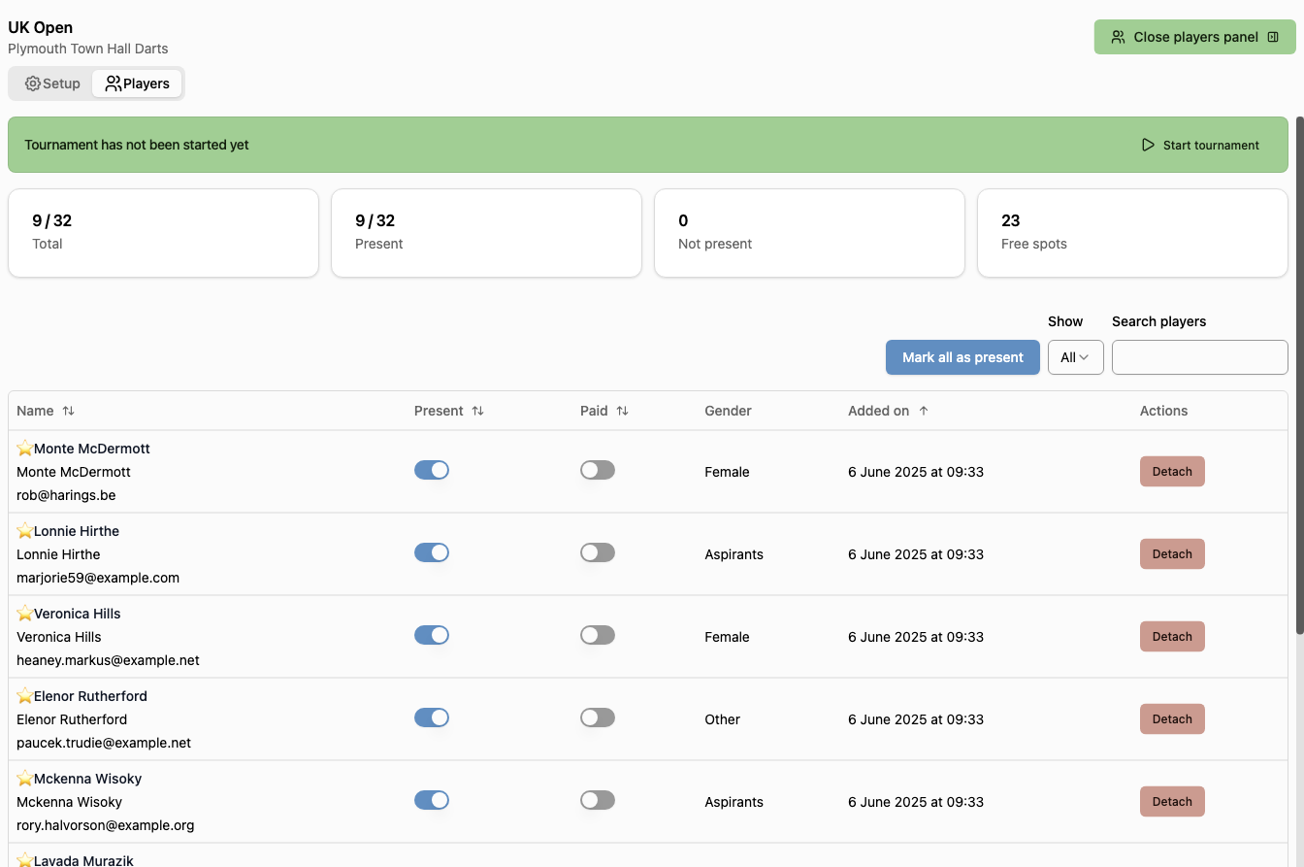Click the Free spots stat card
Screen dimensions: 1304x867
pyautogui.click(x=1132, y=233)
